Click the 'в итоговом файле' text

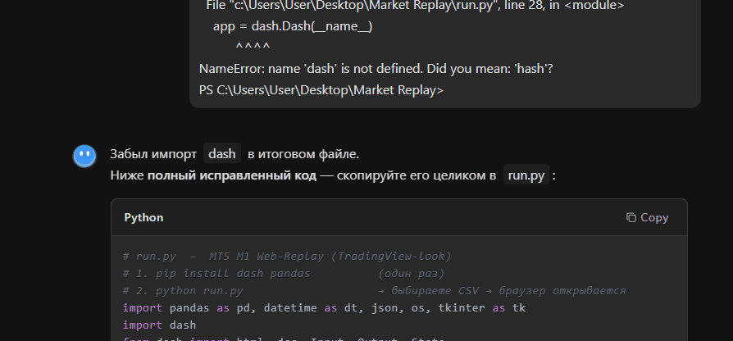point(303,153)
